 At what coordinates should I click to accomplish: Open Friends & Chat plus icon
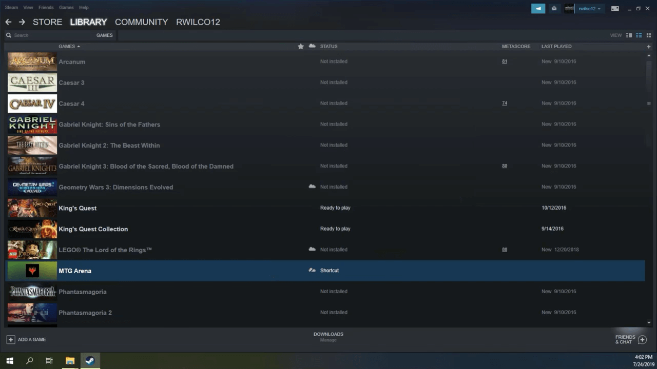click(642, 339)
